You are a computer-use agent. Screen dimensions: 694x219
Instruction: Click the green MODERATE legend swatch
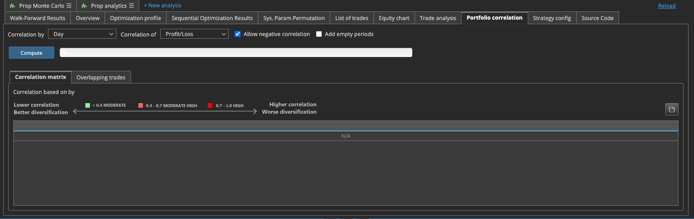pos(88,105)
